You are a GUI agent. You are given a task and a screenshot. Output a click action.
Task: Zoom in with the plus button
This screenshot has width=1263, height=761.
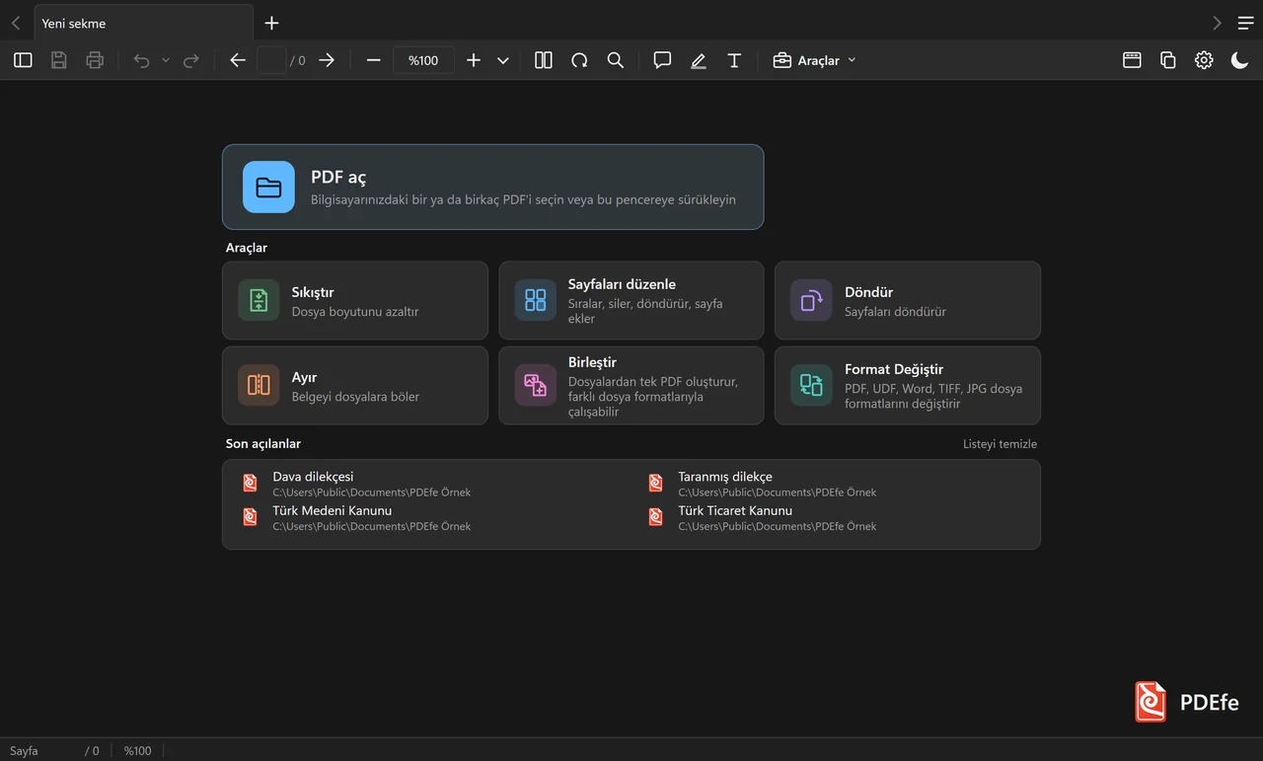[474, 60]
